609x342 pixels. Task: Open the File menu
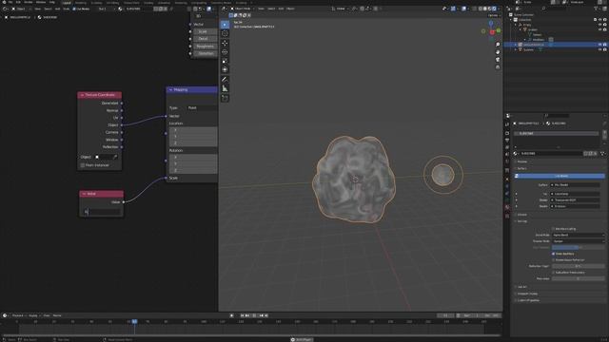[10, 2]
